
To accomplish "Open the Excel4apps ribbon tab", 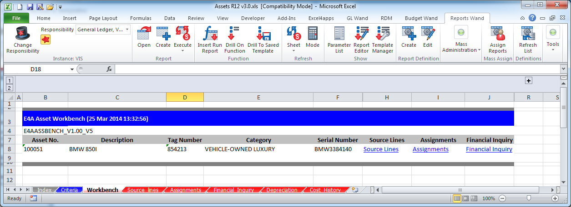I will point(321,18).
